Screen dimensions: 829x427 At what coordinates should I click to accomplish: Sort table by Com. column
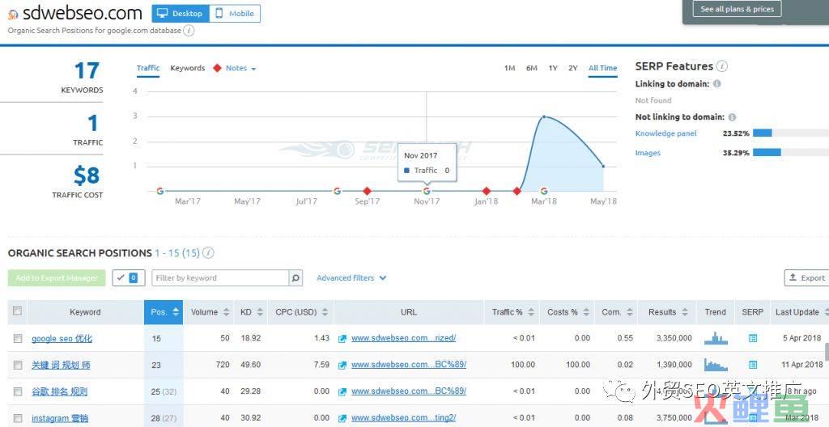616,312
